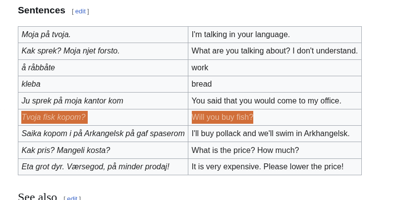
Task: Click the 'bread' translation cell
Action: click(202, 84)
